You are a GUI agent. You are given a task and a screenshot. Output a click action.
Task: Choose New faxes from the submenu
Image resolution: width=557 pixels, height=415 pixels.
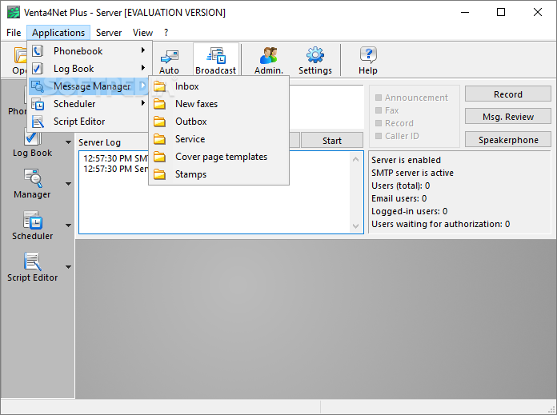click(218, 104)
